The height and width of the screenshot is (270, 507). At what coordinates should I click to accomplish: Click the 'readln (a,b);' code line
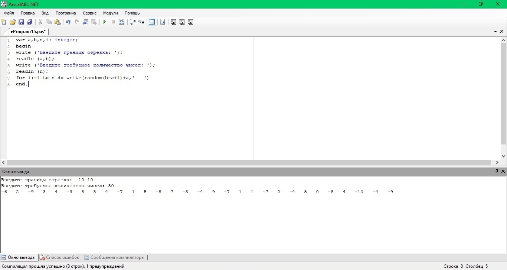(35, 59)
